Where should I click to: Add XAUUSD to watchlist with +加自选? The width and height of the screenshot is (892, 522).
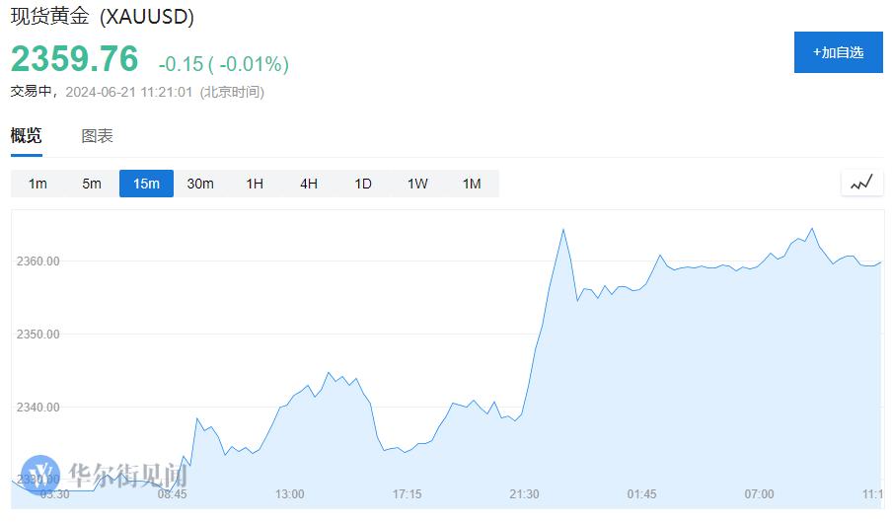(x=838, y=52)
